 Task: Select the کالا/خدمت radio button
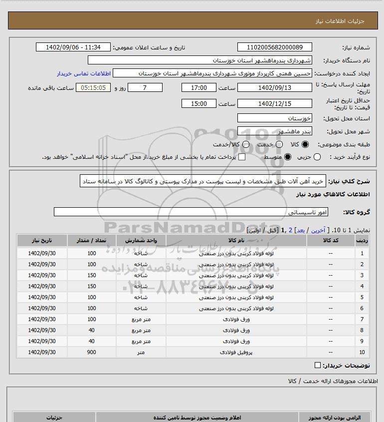pos(245,144)
